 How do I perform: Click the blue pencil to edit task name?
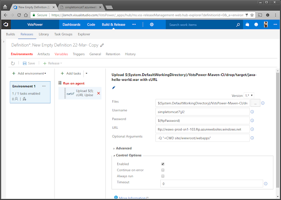coord(113,87)
